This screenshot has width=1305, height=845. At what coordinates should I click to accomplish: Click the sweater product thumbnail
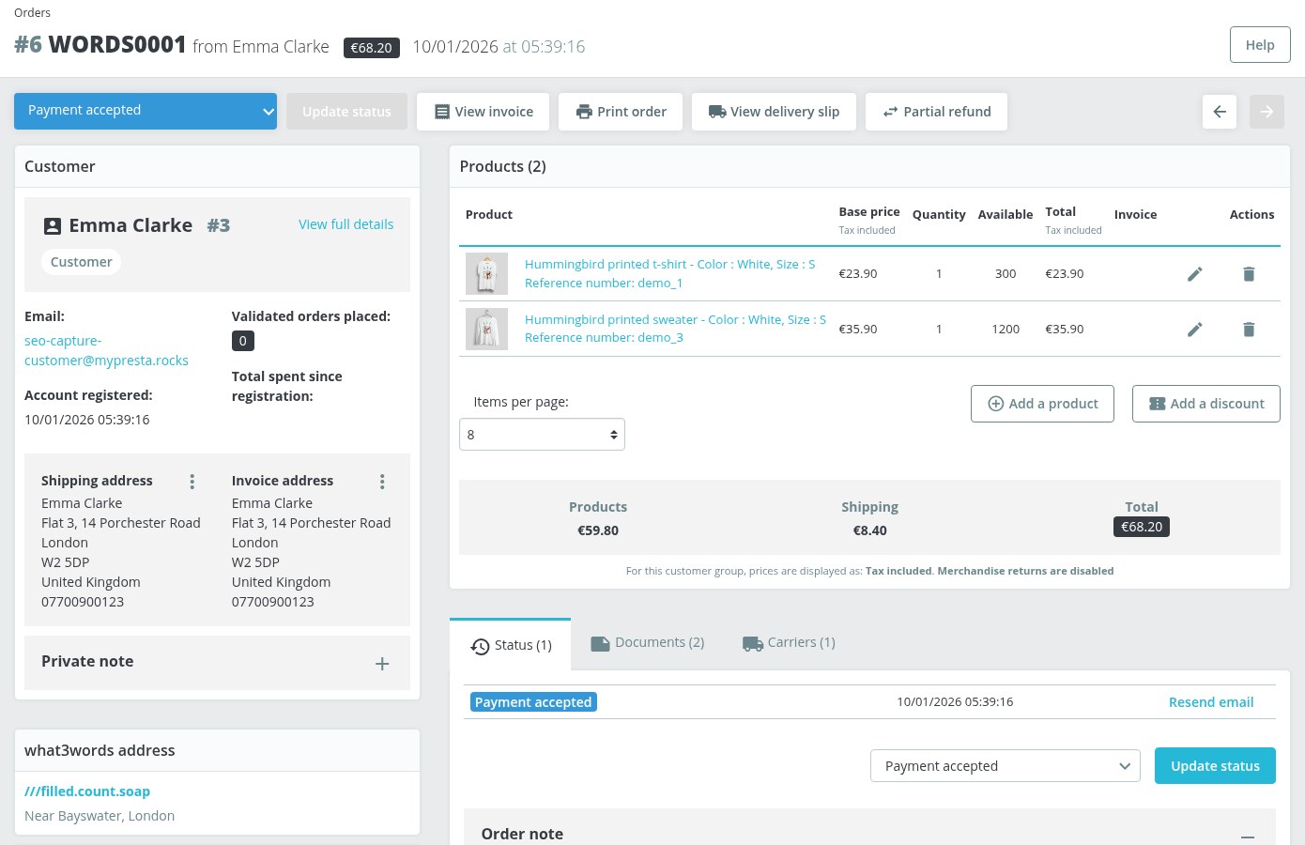(486, 330)
